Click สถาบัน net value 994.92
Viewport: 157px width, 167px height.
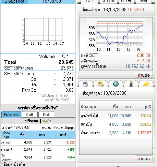click(146, 124)
